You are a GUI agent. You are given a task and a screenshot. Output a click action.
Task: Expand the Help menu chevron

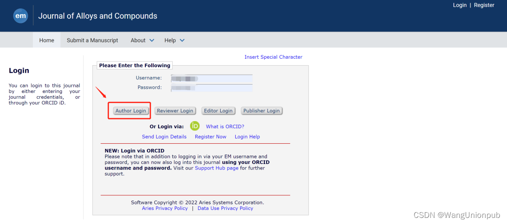(x=182, y=40)
